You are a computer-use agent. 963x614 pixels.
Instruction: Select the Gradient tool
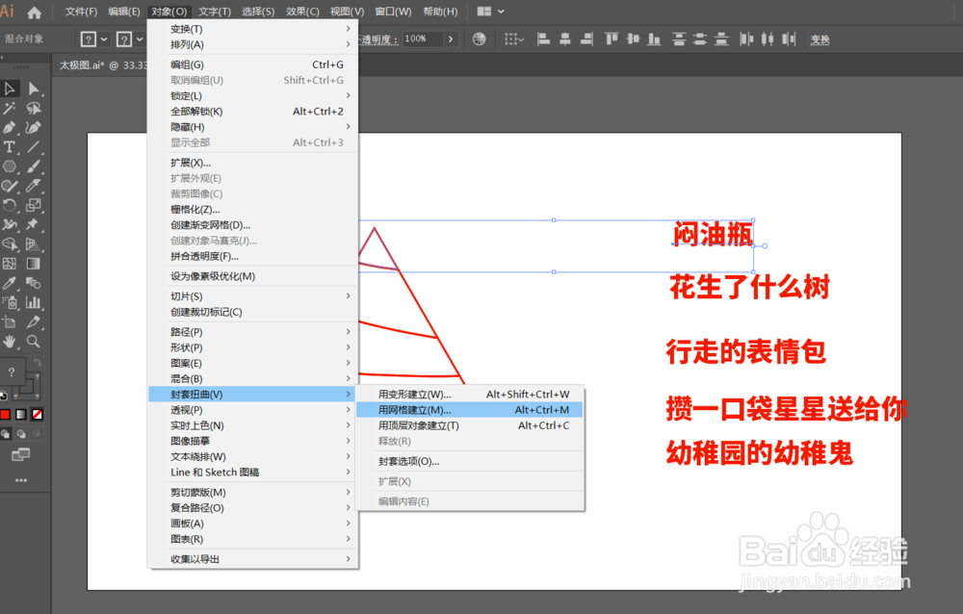[33, 264]
